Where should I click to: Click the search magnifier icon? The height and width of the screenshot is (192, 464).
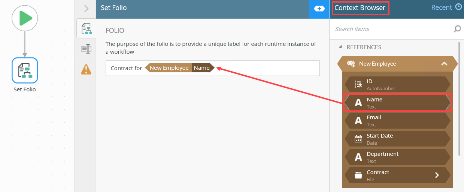(457, 29)
